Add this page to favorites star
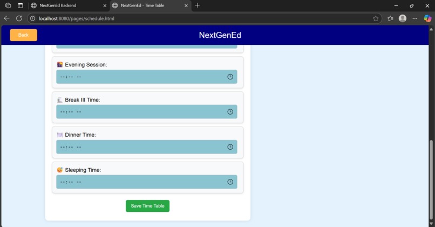 [376, 18]
